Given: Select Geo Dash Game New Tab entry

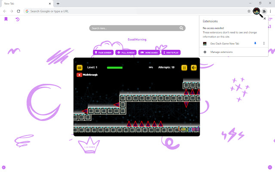Looking at the screenshot, I should [x=225, y=43].
